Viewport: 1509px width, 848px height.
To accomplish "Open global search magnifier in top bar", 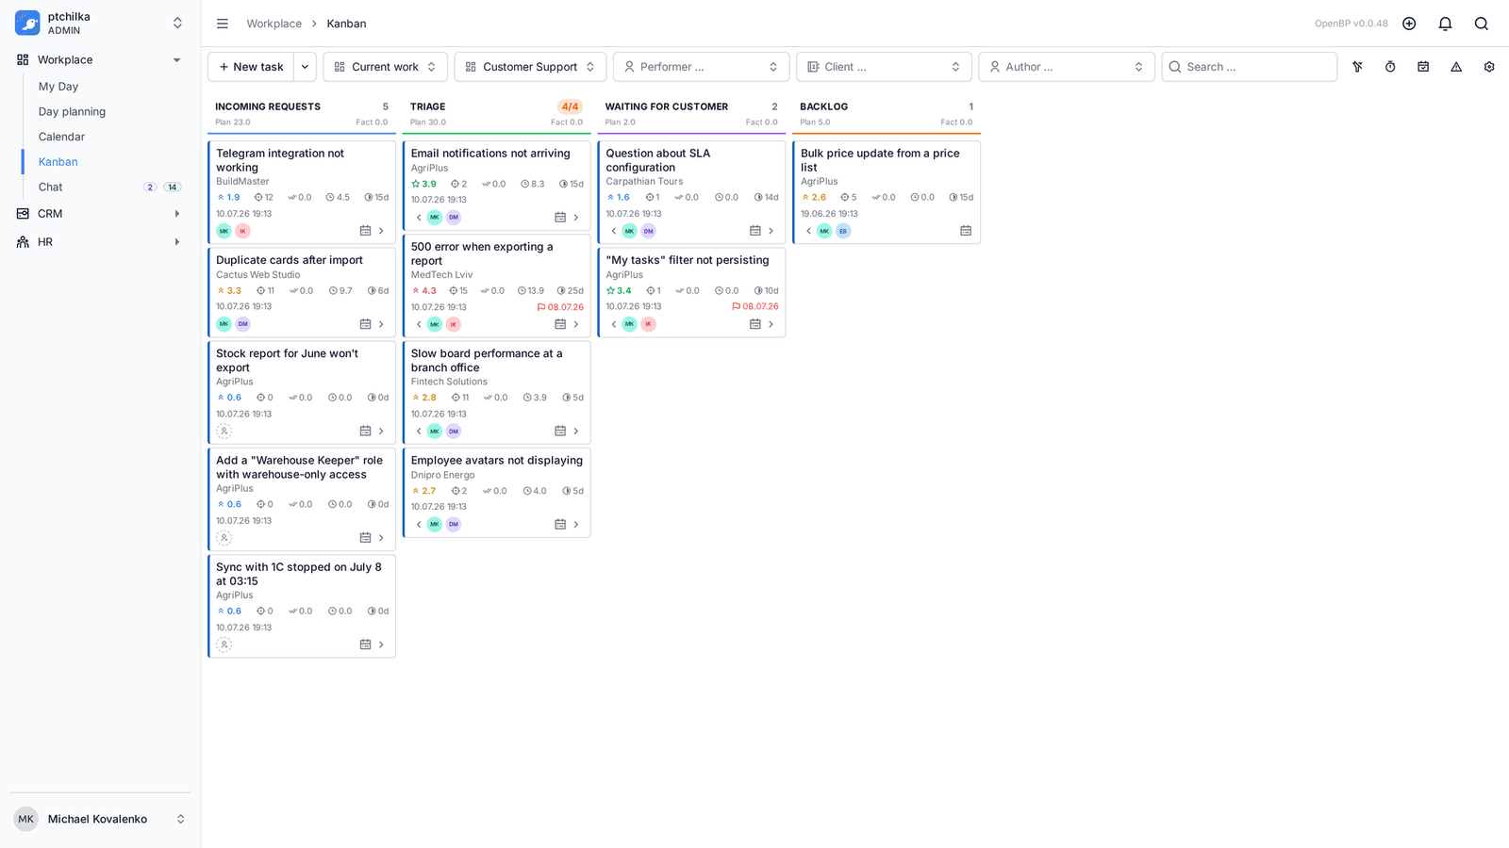I will point(1482,24).
